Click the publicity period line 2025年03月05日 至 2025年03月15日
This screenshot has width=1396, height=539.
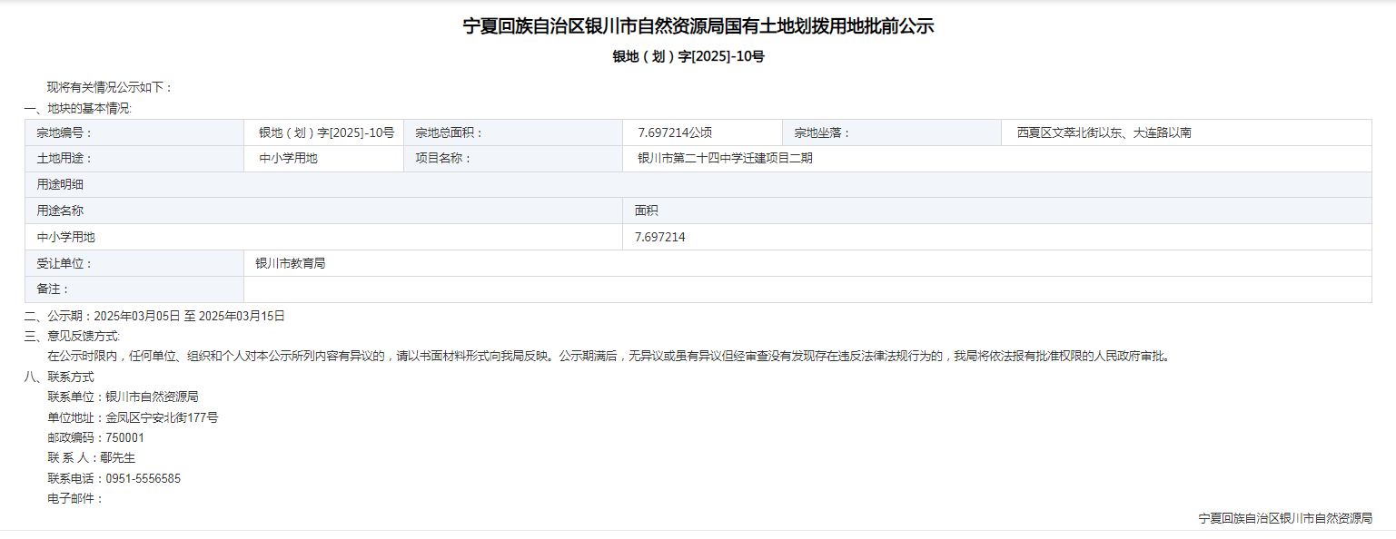tap(189, 316)
